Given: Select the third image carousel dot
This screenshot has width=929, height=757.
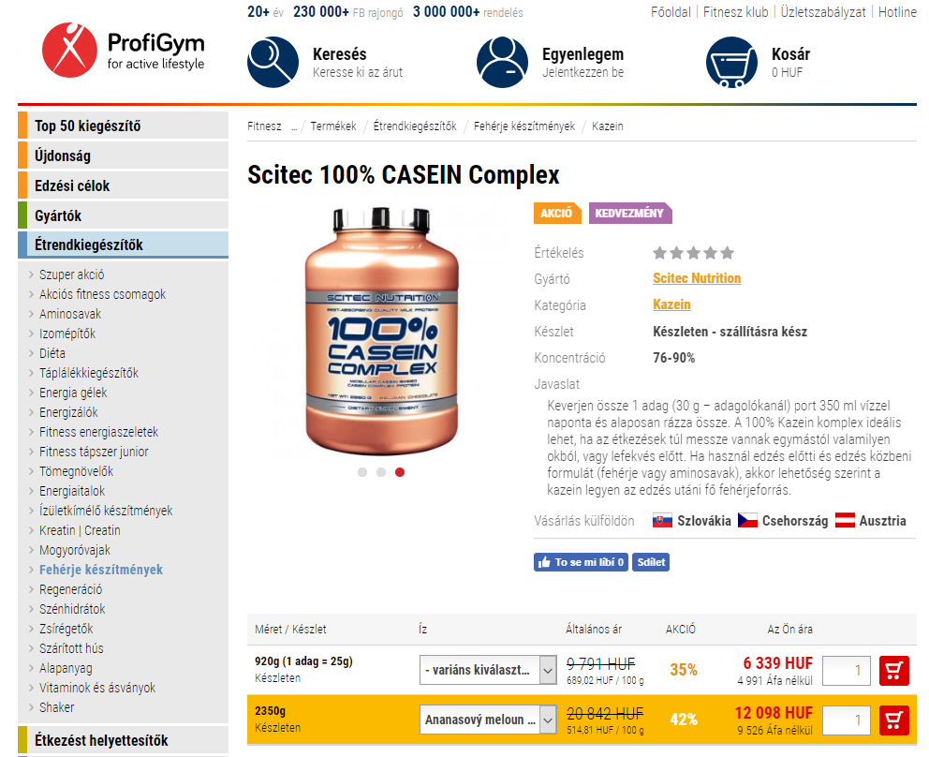Looking at the screenshot, I should coord(400,472).
